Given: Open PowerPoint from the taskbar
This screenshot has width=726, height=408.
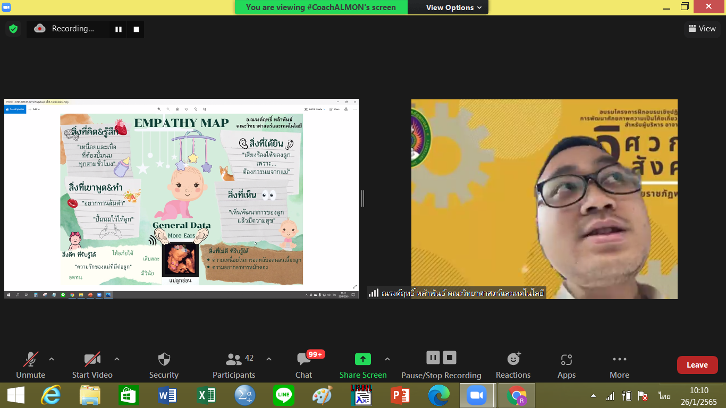Looking at the screenshot, I should click(400, 395).
